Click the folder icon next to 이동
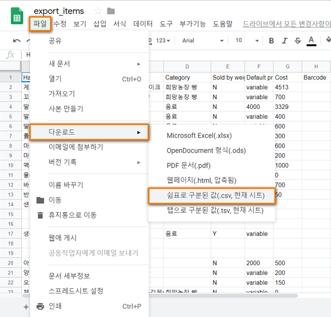 point(40,200)
